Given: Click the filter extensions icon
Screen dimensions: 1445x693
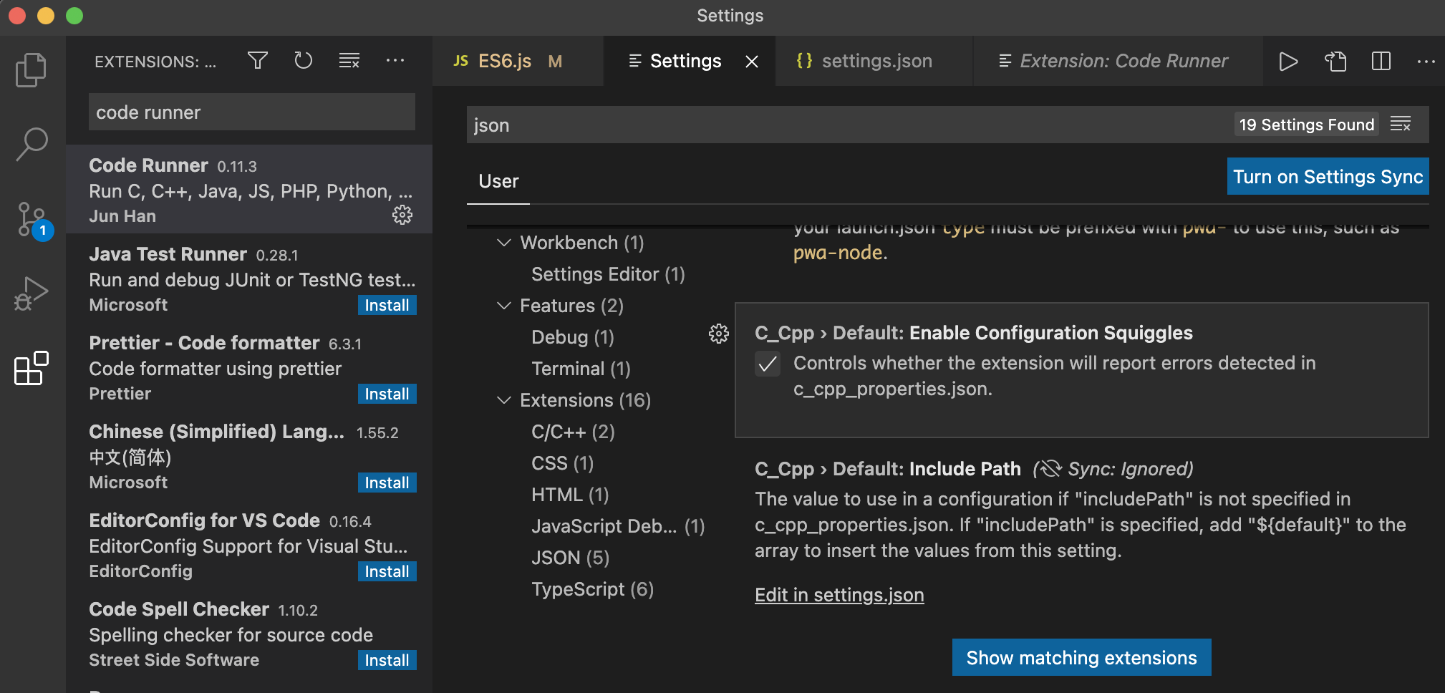Looking at the screenshot, I should pyautogui.click(x=258, y=61).
